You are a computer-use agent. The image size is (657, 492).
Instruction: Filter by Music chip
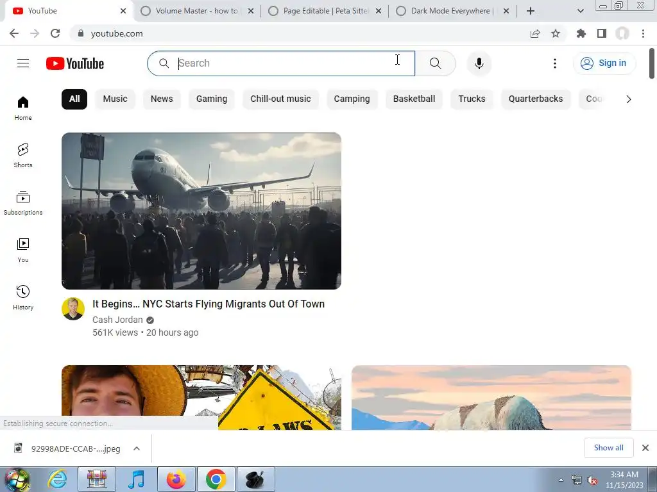point(115,99)
